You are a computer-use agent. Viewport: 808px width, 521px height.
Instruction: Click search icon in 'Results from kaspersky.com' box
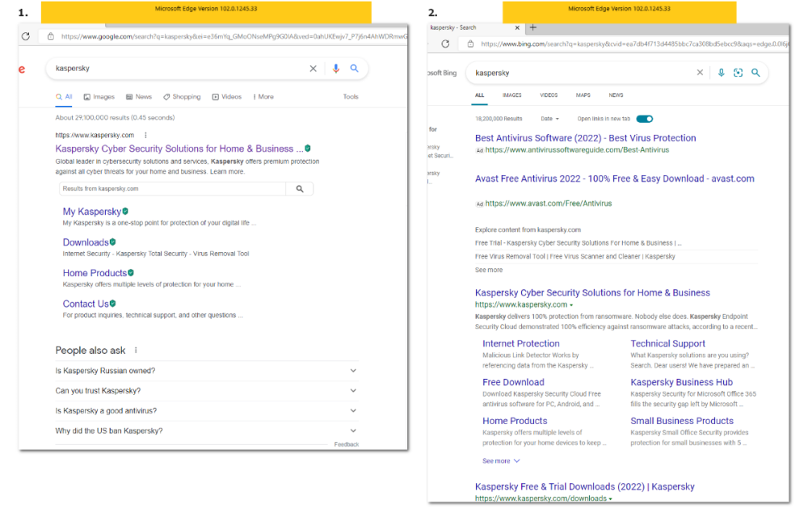click(300, 189)
